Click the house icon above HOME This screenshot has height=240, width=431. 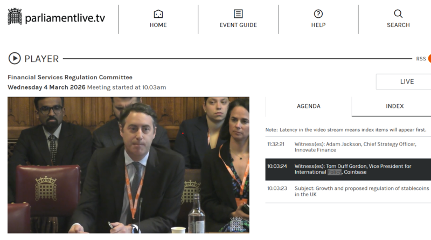158,13
